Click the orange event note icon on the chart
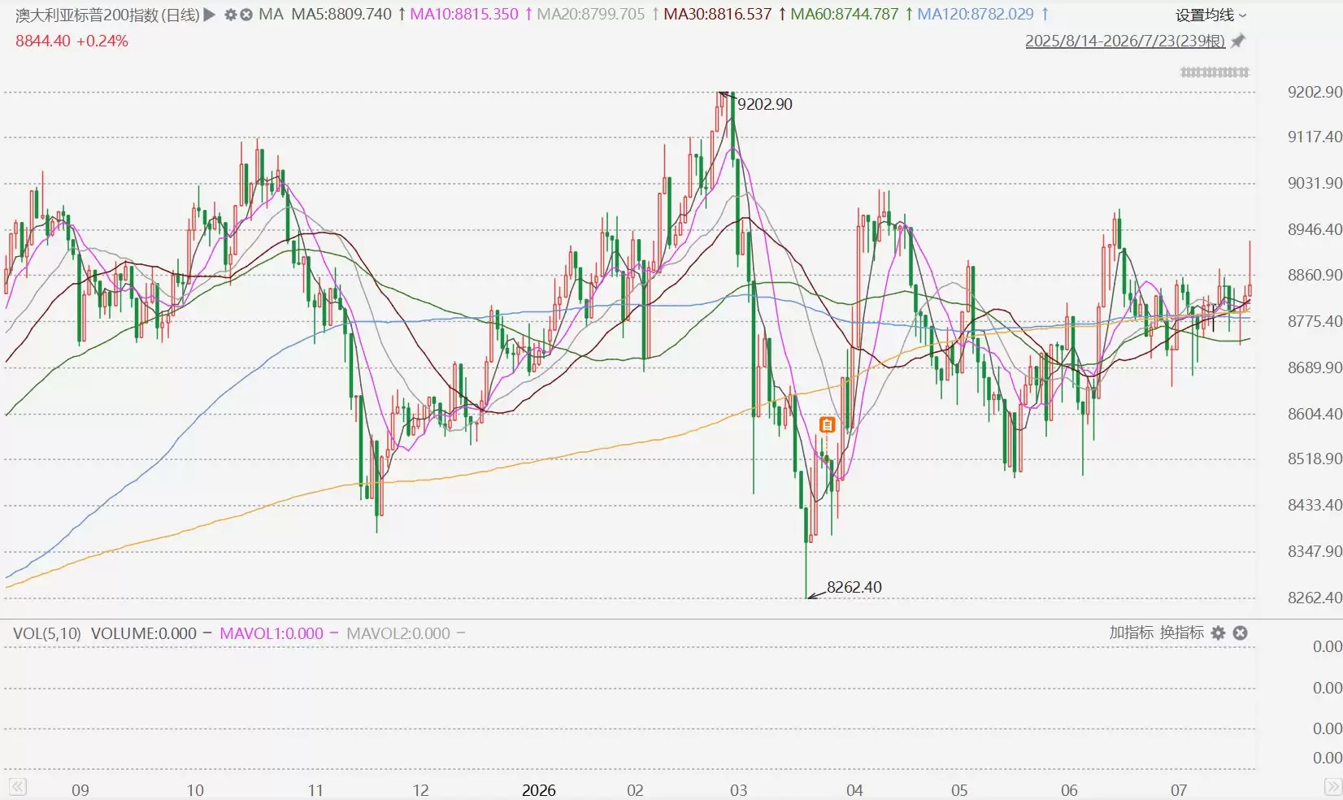Screen dimensions: 1343x800 [827, 424]
